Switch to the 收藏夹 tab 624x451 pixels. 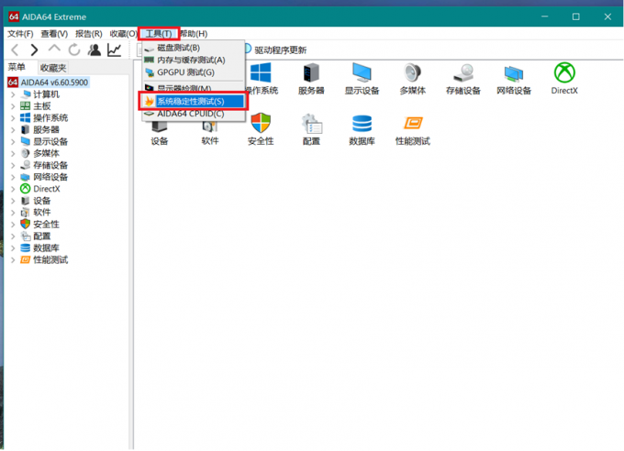coord(53,68)
